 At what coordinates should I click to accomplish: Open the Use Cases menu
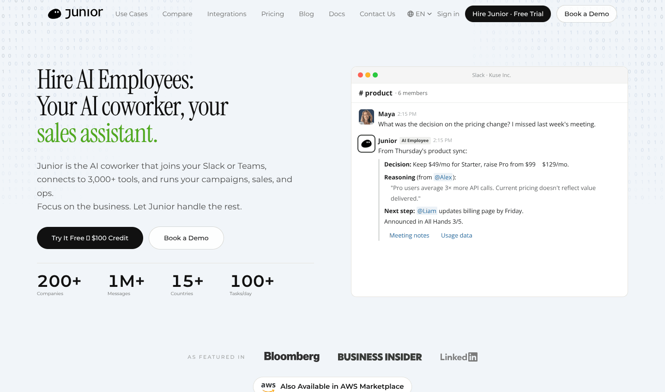pos(132,14)
